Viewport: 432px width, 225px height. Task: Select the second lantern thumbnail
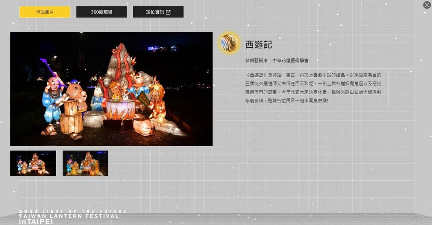click(x=85, y=163)
